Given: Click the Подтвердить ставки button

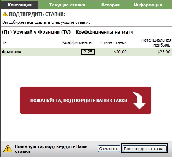Looking at the screenshot, I should coord(144,149).
